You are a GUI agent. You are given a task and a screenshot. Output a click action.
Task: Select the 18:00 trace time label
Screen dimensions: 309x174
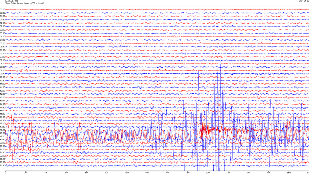(2, 130)
